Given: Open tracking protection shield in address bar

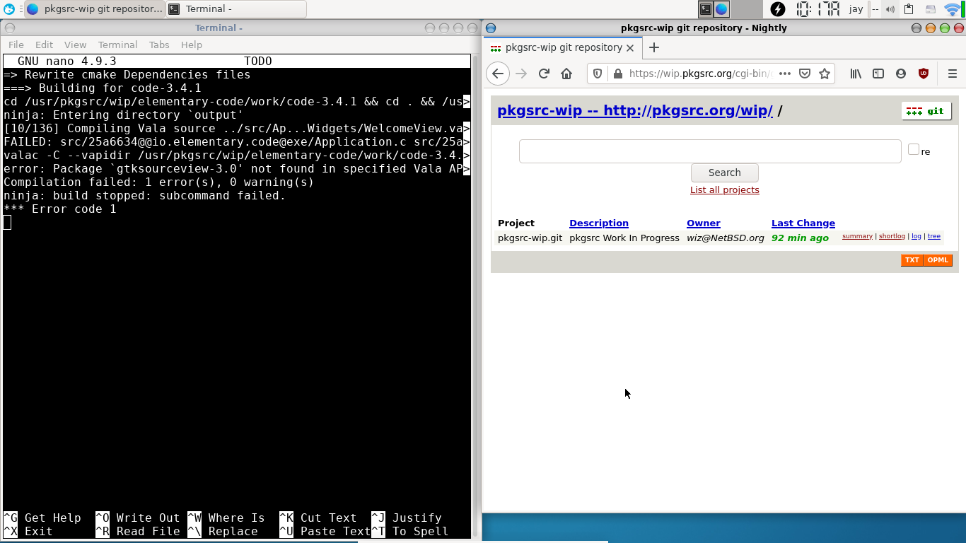Looking at the screenshot, I should click(x=598, y=74).
